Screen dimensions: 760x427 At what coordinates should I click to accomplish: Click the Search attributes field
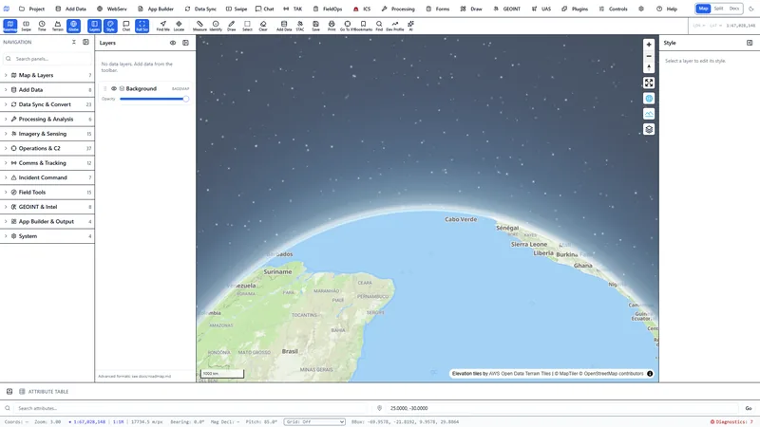pyautogui.click(x=192, y=408)
